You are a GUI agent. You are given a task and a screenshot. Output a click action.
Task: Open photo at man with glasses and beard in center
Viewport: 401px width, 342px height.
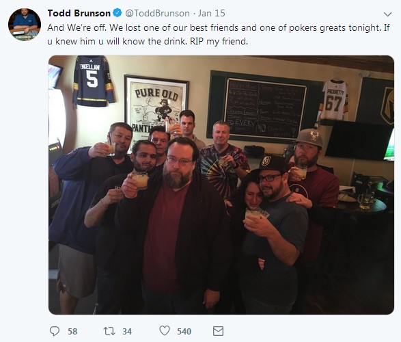[179, 220]
